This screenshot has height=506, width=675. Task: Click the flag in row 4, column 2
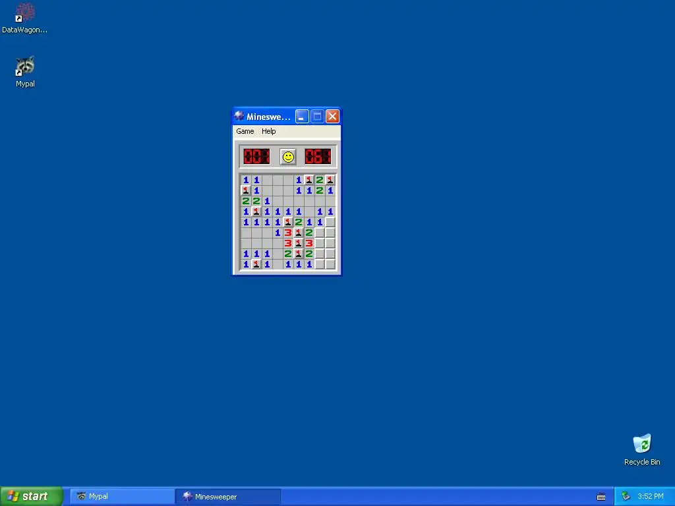256,211
